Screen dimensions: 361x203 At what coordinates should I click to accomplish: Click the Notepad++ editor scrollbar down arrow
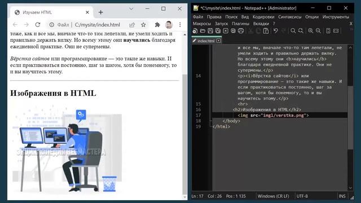350,188
